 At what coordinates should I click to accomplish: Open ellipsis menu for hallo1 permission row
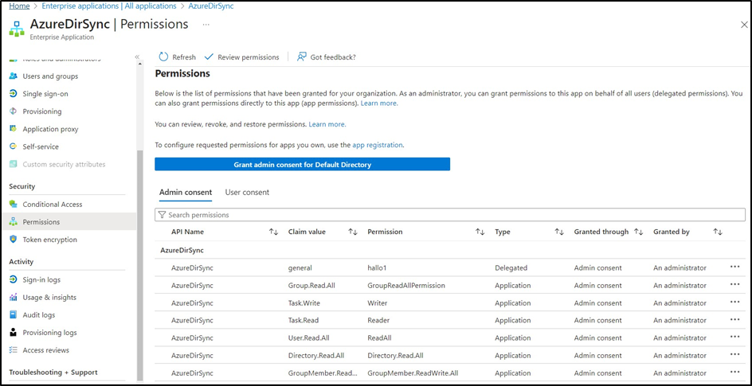tap(734, 267)
